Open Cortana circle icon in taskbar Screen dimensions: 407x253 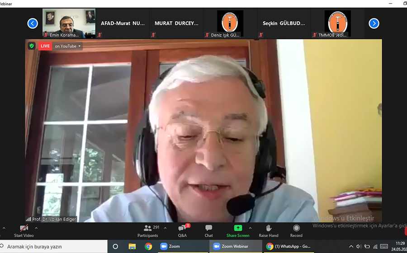[x=115, y=247]
